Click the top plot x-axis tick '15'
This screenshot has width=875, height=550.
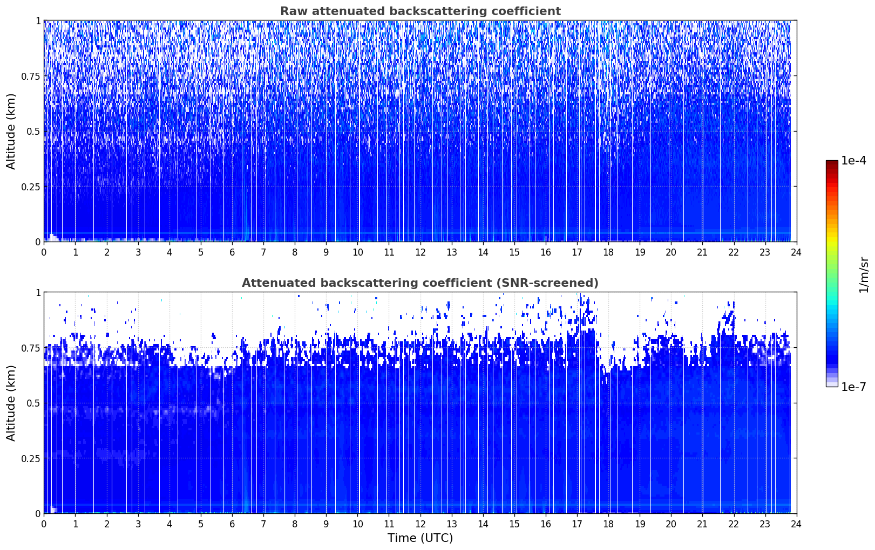(x=514, y=252)
